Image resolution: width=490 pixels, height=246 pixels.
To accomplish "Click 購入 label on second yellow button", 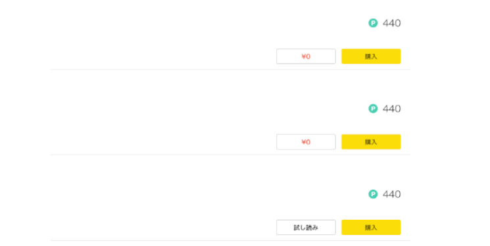I will [371, 142].
